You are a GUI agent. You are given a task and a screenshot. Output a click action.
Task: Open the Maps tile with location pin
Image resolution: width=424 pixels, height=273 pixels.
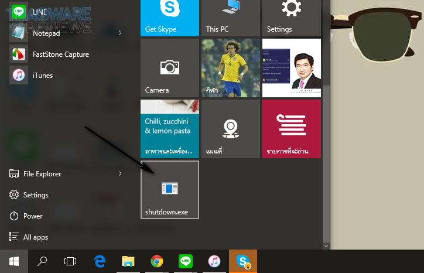coord(231,129)
